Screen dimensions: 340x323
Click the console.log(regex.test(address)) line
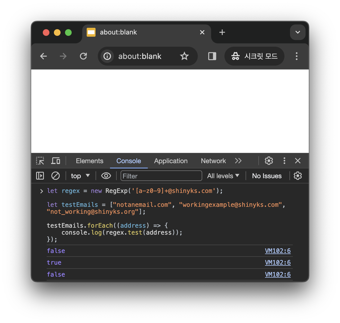pyautogui.click(x=122, y=232)
